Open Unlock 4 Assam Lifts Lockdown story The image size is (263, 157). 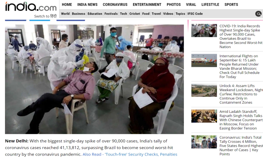tap(241, 94)
